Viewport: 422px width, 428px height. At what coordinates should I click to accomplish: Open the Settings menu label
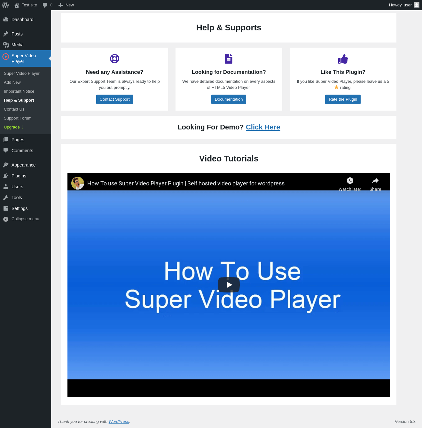tap(20, 208)
